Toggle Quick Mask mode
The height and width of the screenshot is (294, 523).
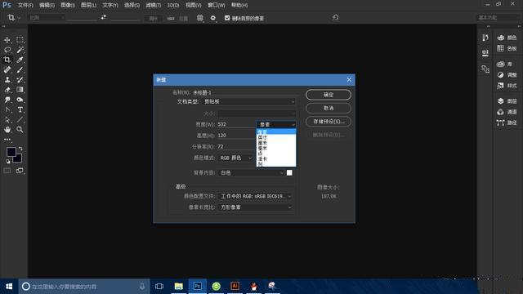click(x=7, y=171)
